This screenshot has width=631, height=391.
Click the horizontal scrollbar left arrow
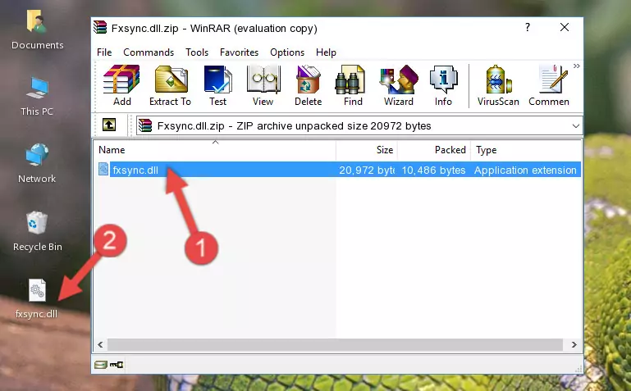pyautogui.click(x=101, y=344)
